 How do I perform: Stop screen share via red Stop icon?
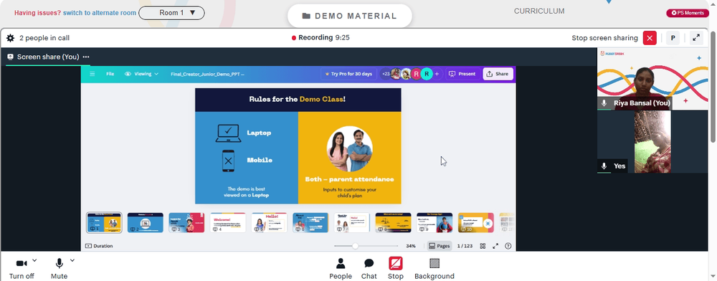tap(396, 263)
